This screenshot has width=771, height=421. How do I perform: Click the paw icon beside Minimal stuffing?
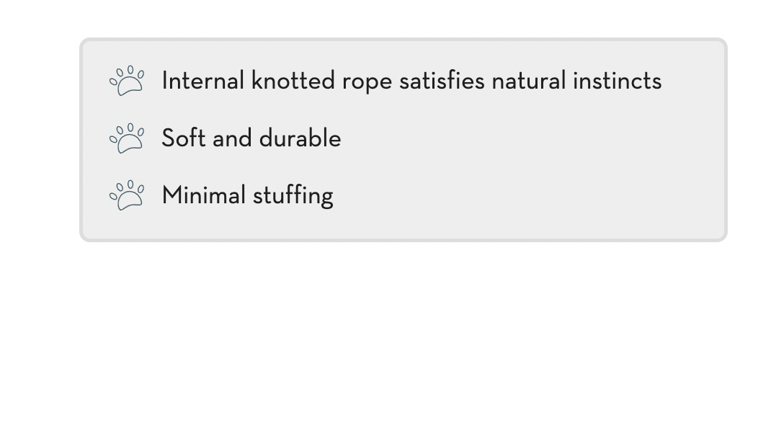127,195
